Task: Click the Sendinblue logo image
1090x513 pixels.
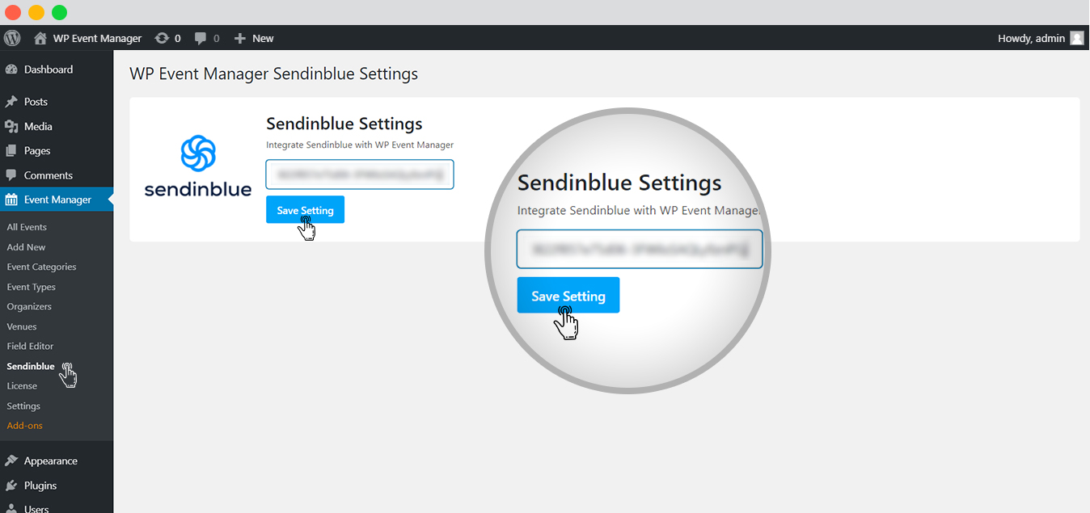Action: point(197,166)
